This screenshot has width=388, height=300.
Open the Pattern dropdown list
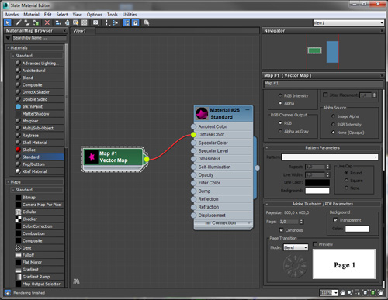pos(330,157)
